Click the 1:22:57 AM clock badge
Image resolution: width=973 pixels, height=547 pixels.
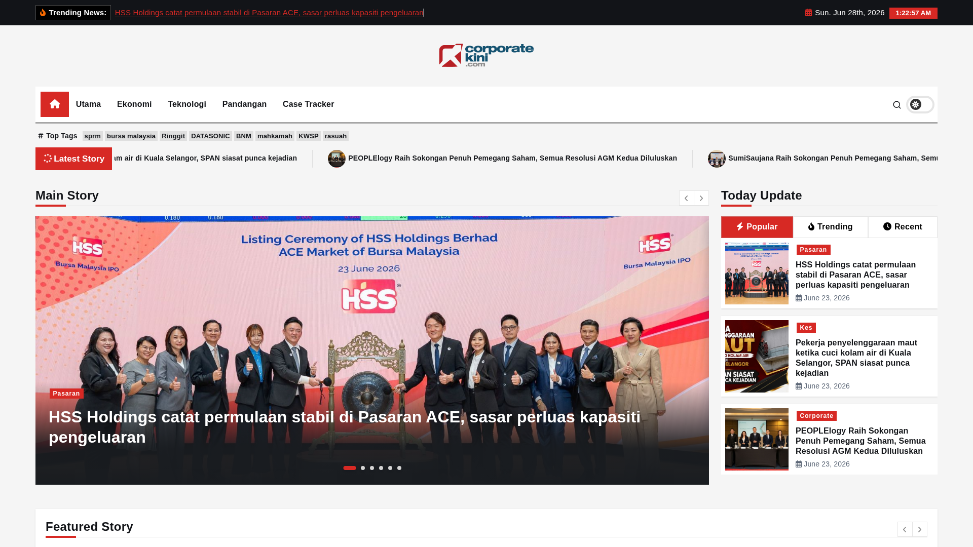point(913,13)
